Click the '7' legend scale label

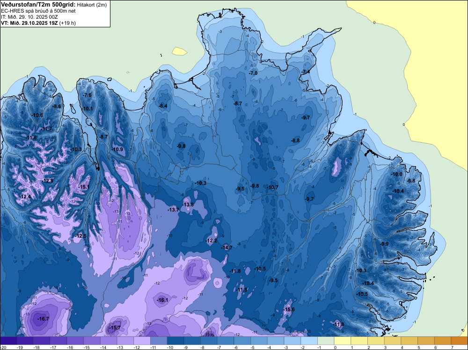pyautogui.click(x=453, y=347)
